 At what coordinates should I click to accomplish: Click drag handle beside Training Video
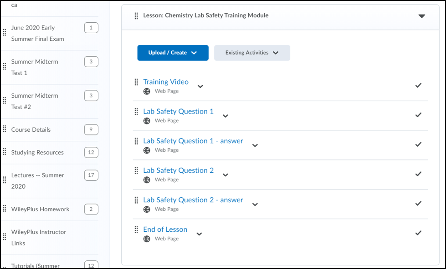(x=136, y=82)
